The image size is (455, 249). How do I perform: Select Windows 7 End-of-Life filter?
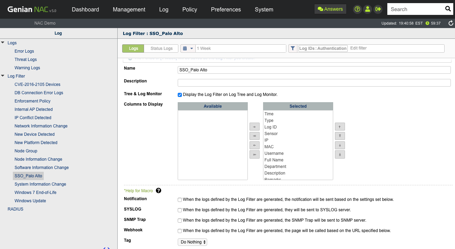click(35, 193)
